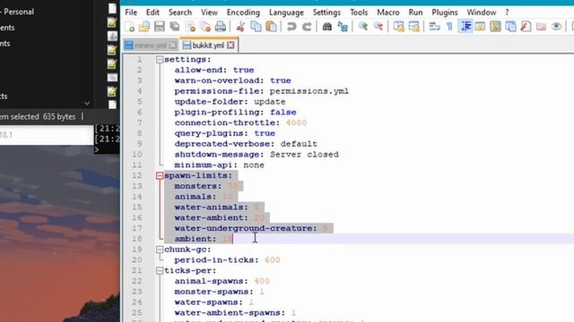Open Folder as Workspace icon
Viewport: 574px width, 322px height.
pos(541,26)
